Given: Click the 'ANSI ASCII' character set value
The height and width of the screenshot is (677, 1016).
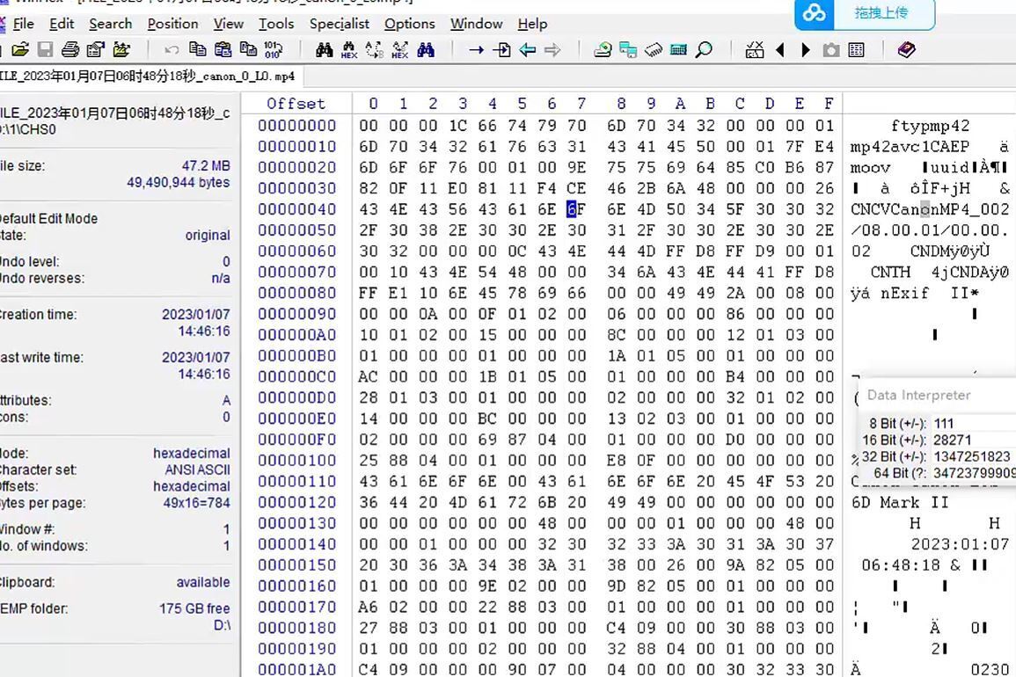Looking at the screenshot, I should click(x=198, y=470).
